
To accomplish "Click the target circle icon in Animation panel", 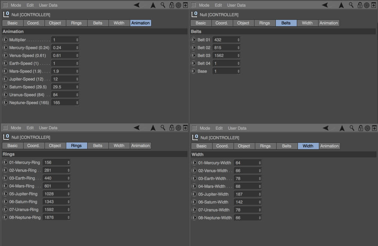I will coord(179,5).
